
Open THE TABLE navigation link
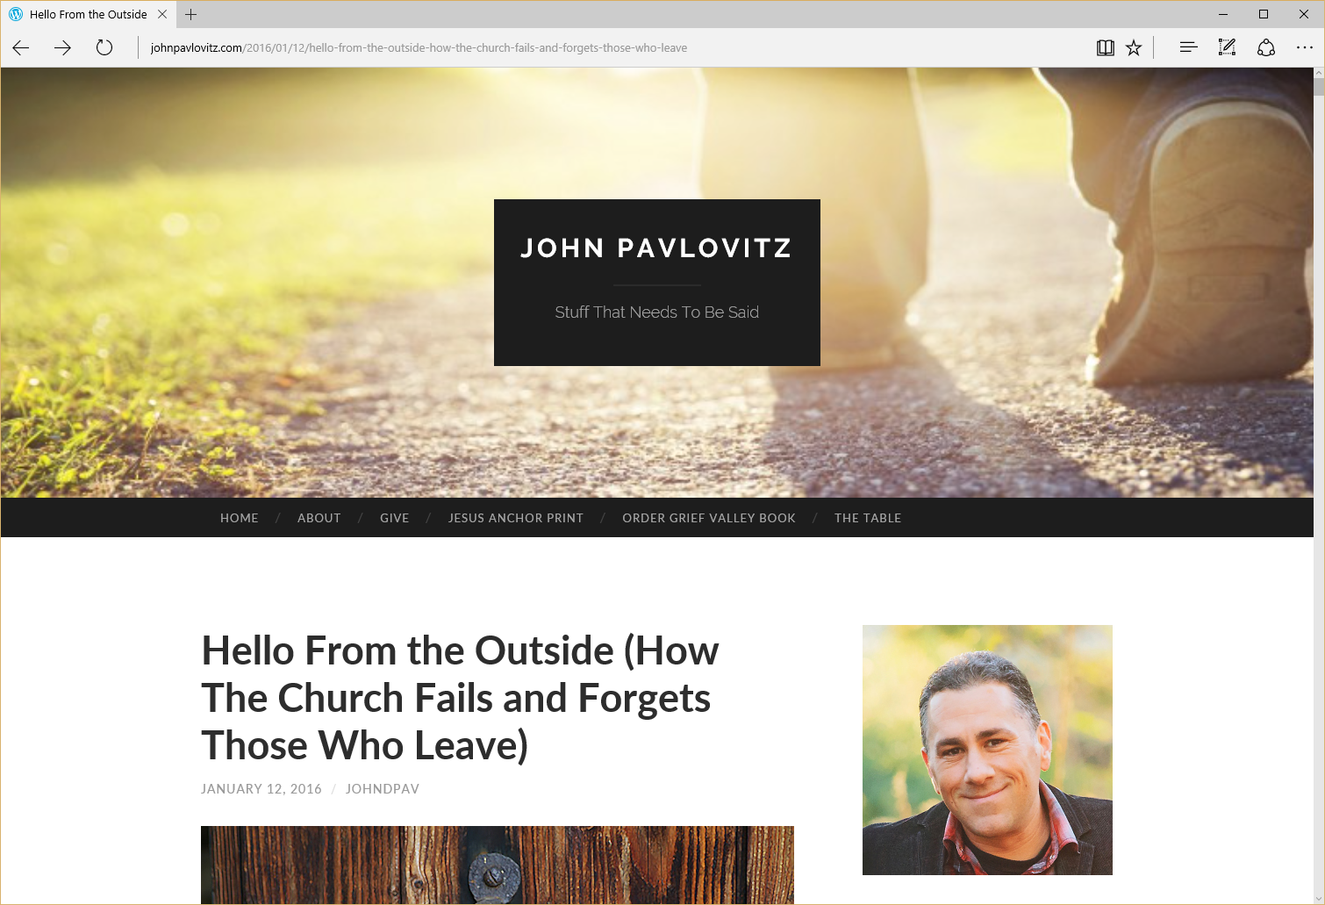point(868,518)
